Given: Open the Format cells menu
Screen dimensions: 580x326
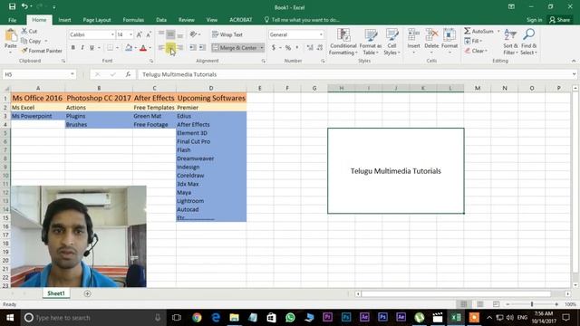Looking at the screenshot, I should tap(449, 38).
